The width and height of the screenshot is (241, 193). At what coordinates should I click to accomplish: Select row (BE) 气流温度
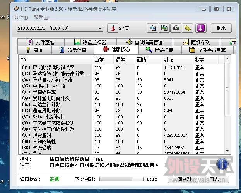[121, 148]
